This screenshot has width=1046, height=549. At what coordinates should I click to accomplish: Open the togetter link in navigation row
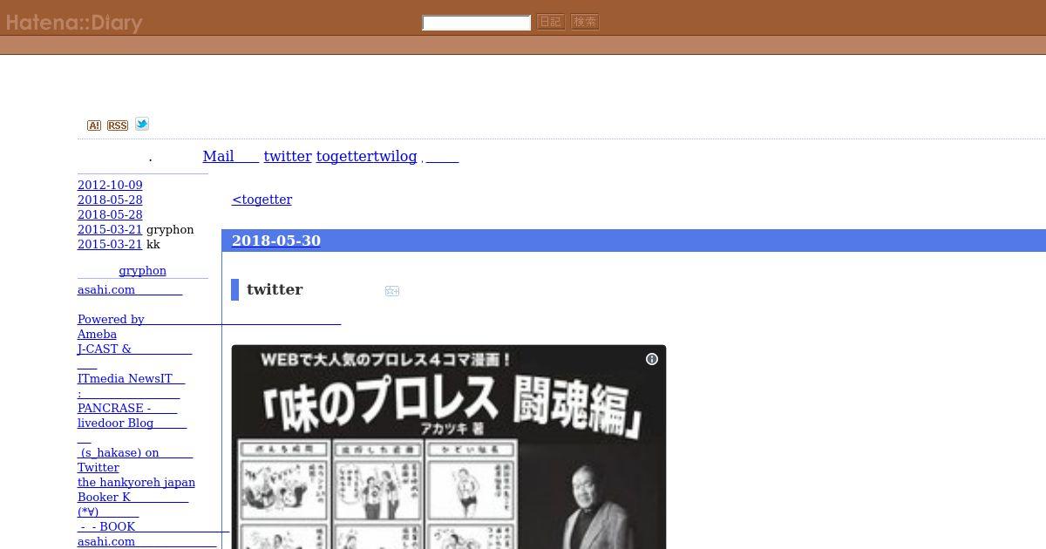pos(345,156)
